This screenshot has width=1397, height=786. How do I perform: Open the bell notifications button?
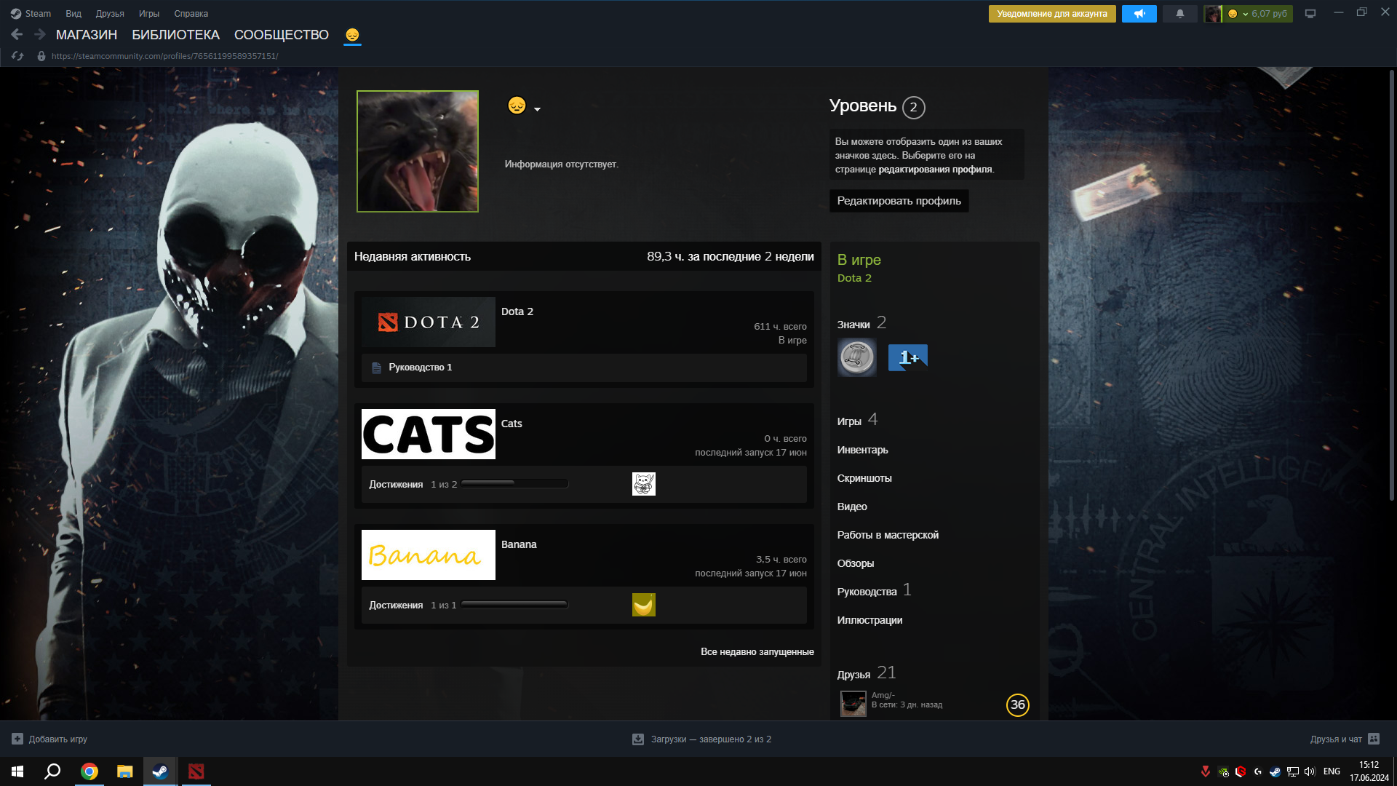pyautogui.click(x=1180, y=14)
